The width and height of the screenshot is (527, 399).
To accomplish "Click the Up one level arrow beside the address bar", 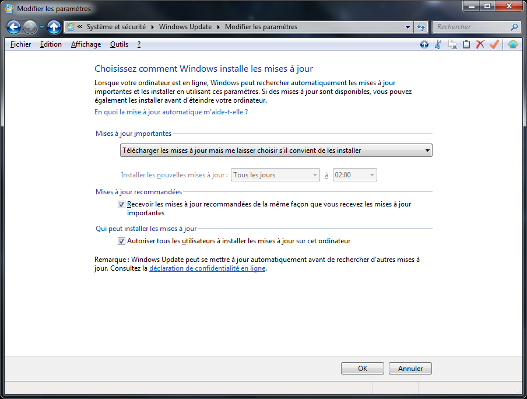I will coord(54,27).
